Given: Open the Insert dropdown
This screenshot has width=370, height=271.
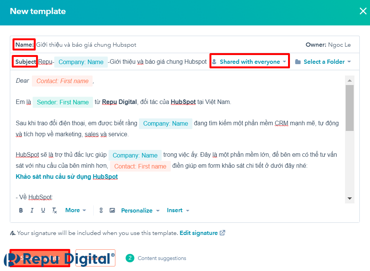Looking at the screenshot, I should pos(178,210).
